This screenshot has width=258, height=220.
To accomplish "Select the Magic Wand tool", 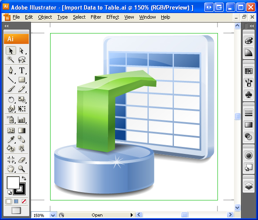I will tap(11, 60).
